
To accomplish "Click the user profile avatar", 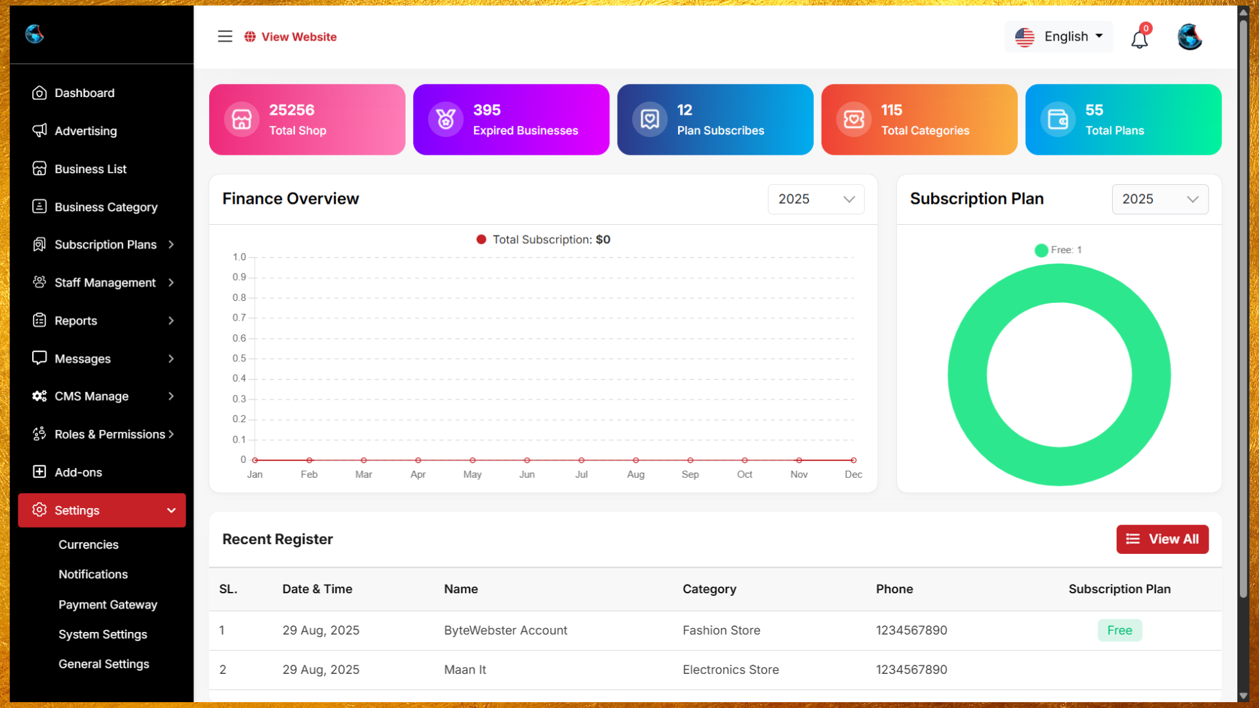I will 1189,37.
